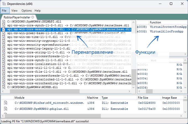This screenshot has height=124, width=188.
Task: Click icon beside api-ms-win-security-cryptoapi row
Action: click(4, 41)
